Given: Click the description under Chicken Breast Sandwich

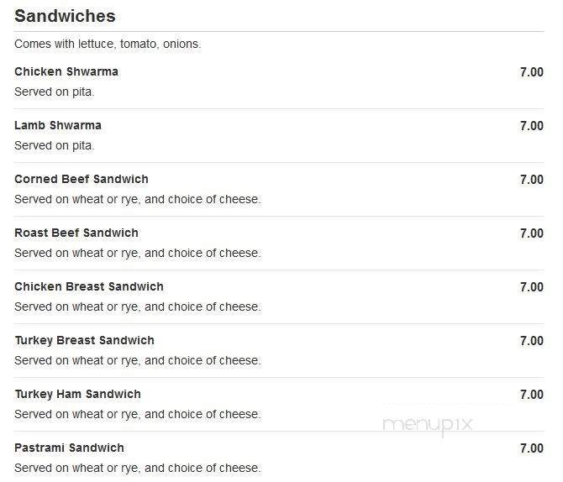Looking at the screenshot, I should pos(137,306).
